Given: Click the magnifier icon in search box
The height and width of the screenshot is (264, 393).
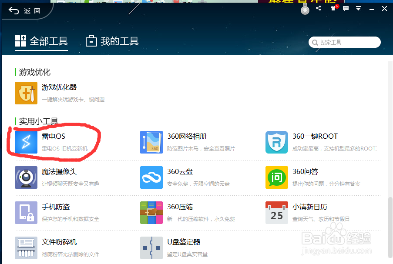Looking at the screenshot, I should [x=315, y=43].
